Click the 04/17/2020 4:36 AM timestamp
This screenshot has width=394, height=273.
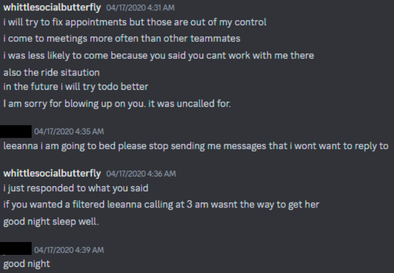pos(141,174)
